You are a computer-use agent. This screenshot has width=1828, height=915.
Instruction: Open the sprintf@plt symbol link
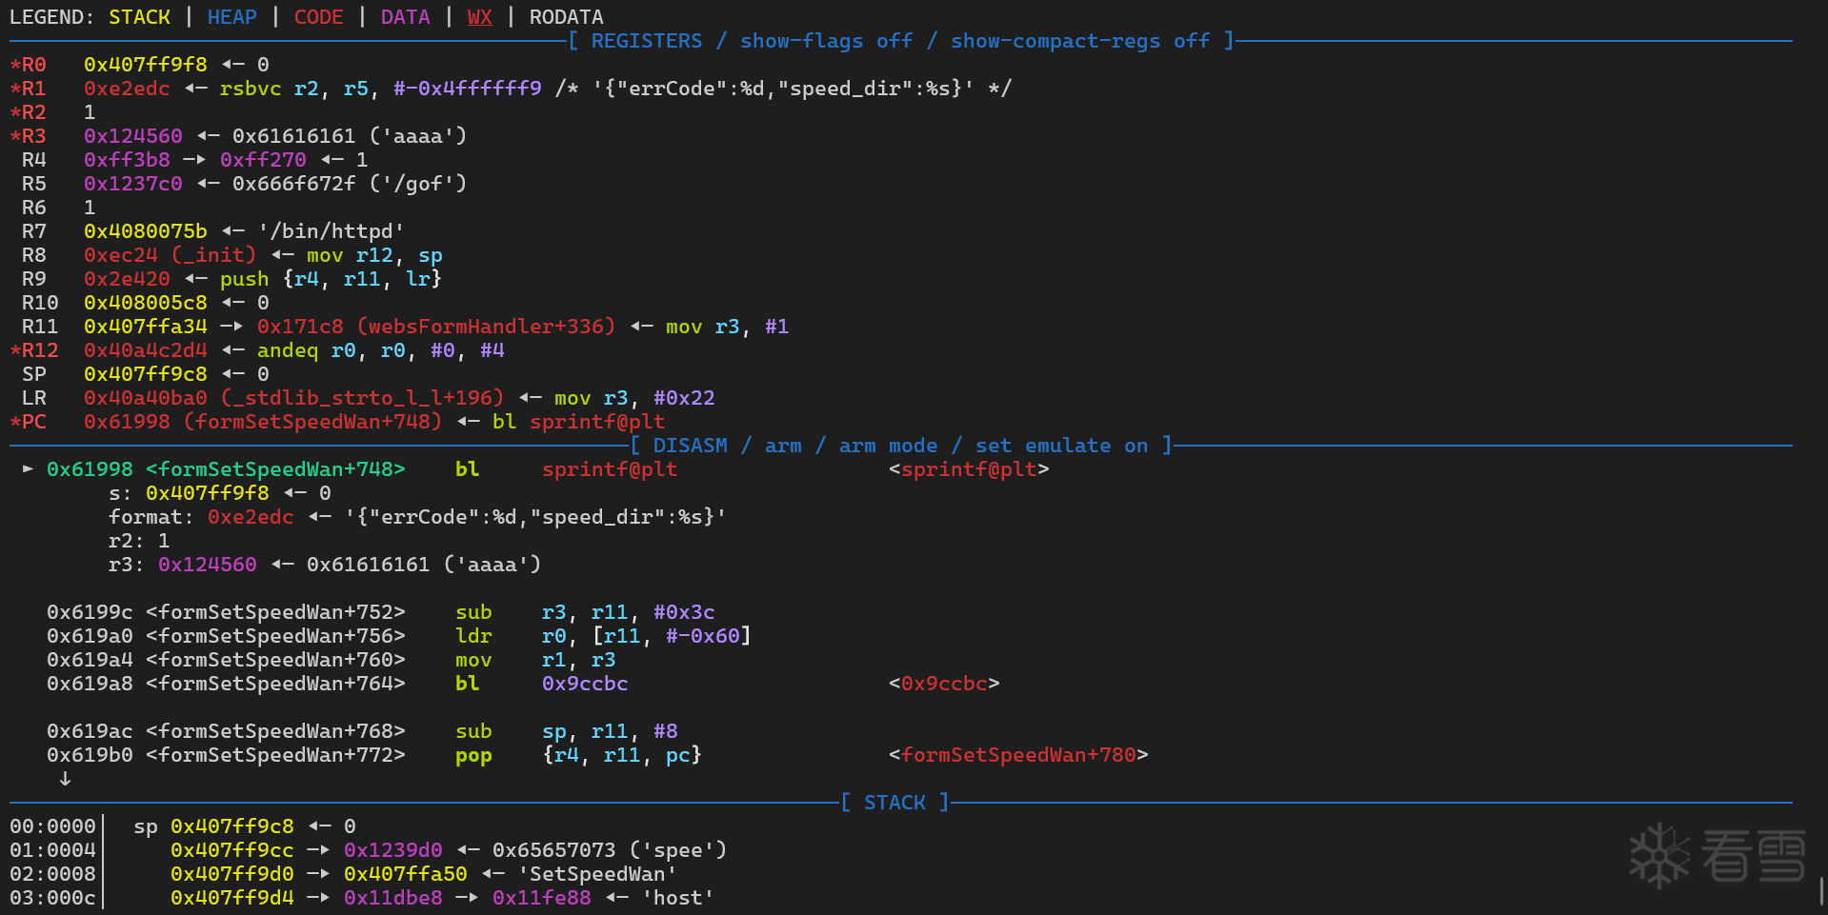coord(968,468)
